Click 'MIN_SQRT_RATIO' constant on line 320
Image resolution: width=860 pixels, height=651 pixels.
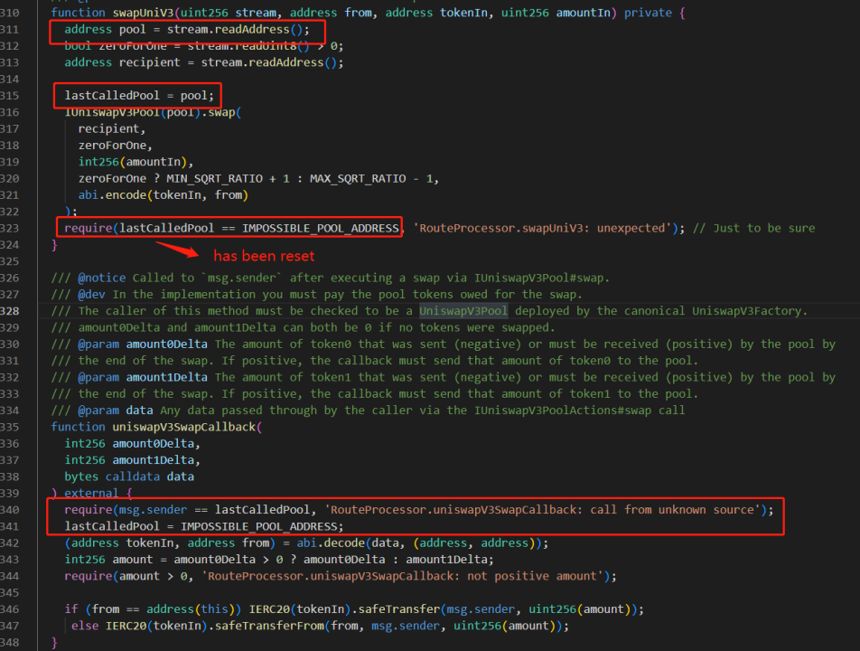tap(214, 178)
